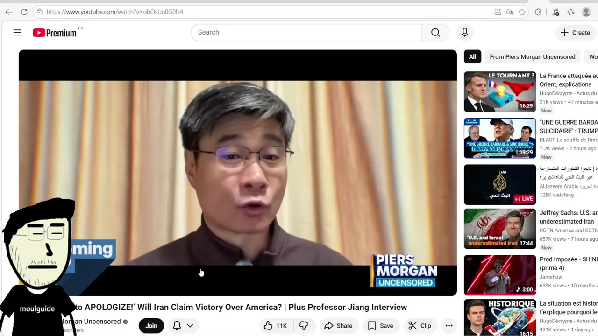This screenshot has height=336, width=598.
Task: Open the LE TOURNANT ? video thumbnail
Action: (500, 91)
